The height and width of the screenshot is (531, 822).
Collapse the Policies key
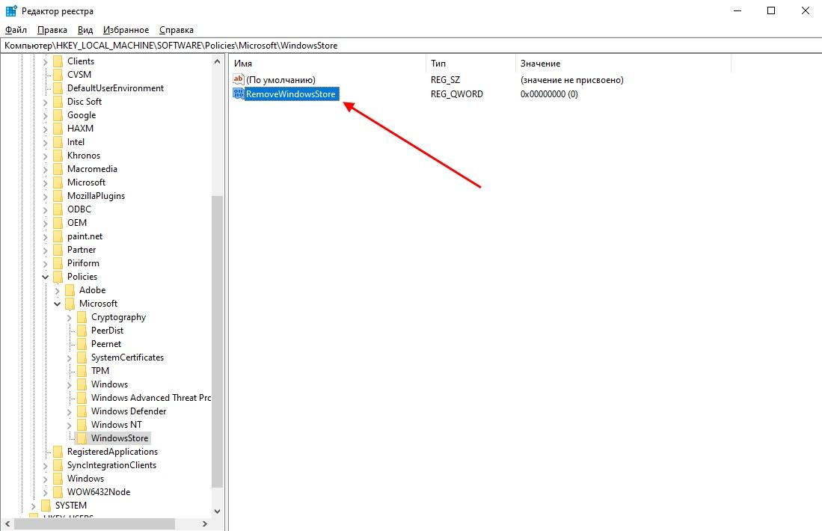(45, 277)
